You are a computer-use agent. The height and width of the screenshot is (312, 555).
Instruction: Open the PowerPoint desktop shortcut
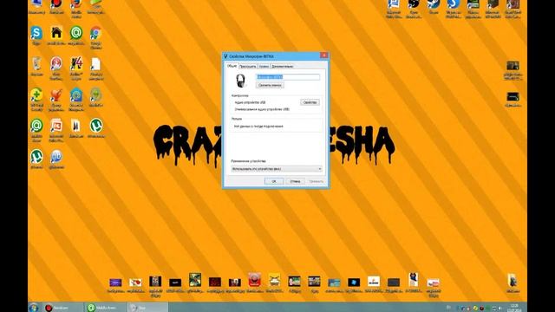click(x=56, y=126)
